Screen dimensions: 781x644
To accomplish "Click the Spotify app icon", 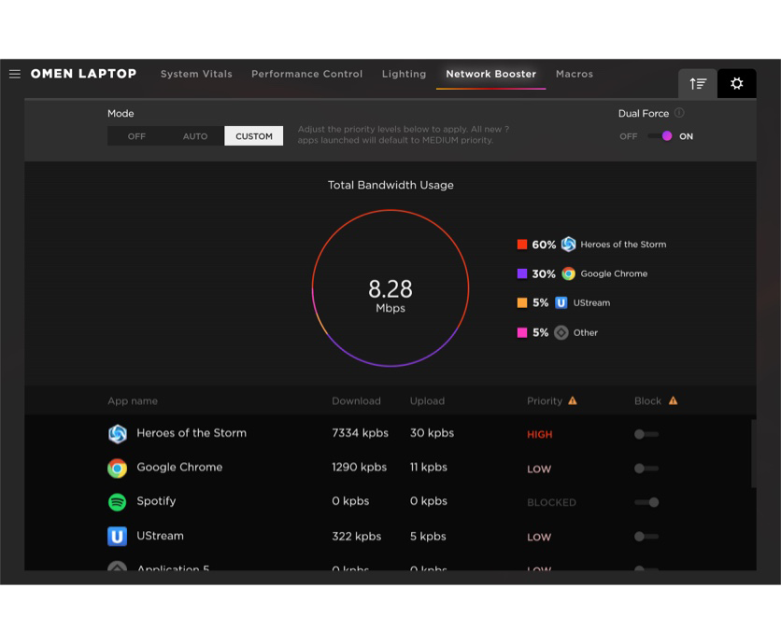I will coord(118,502).
